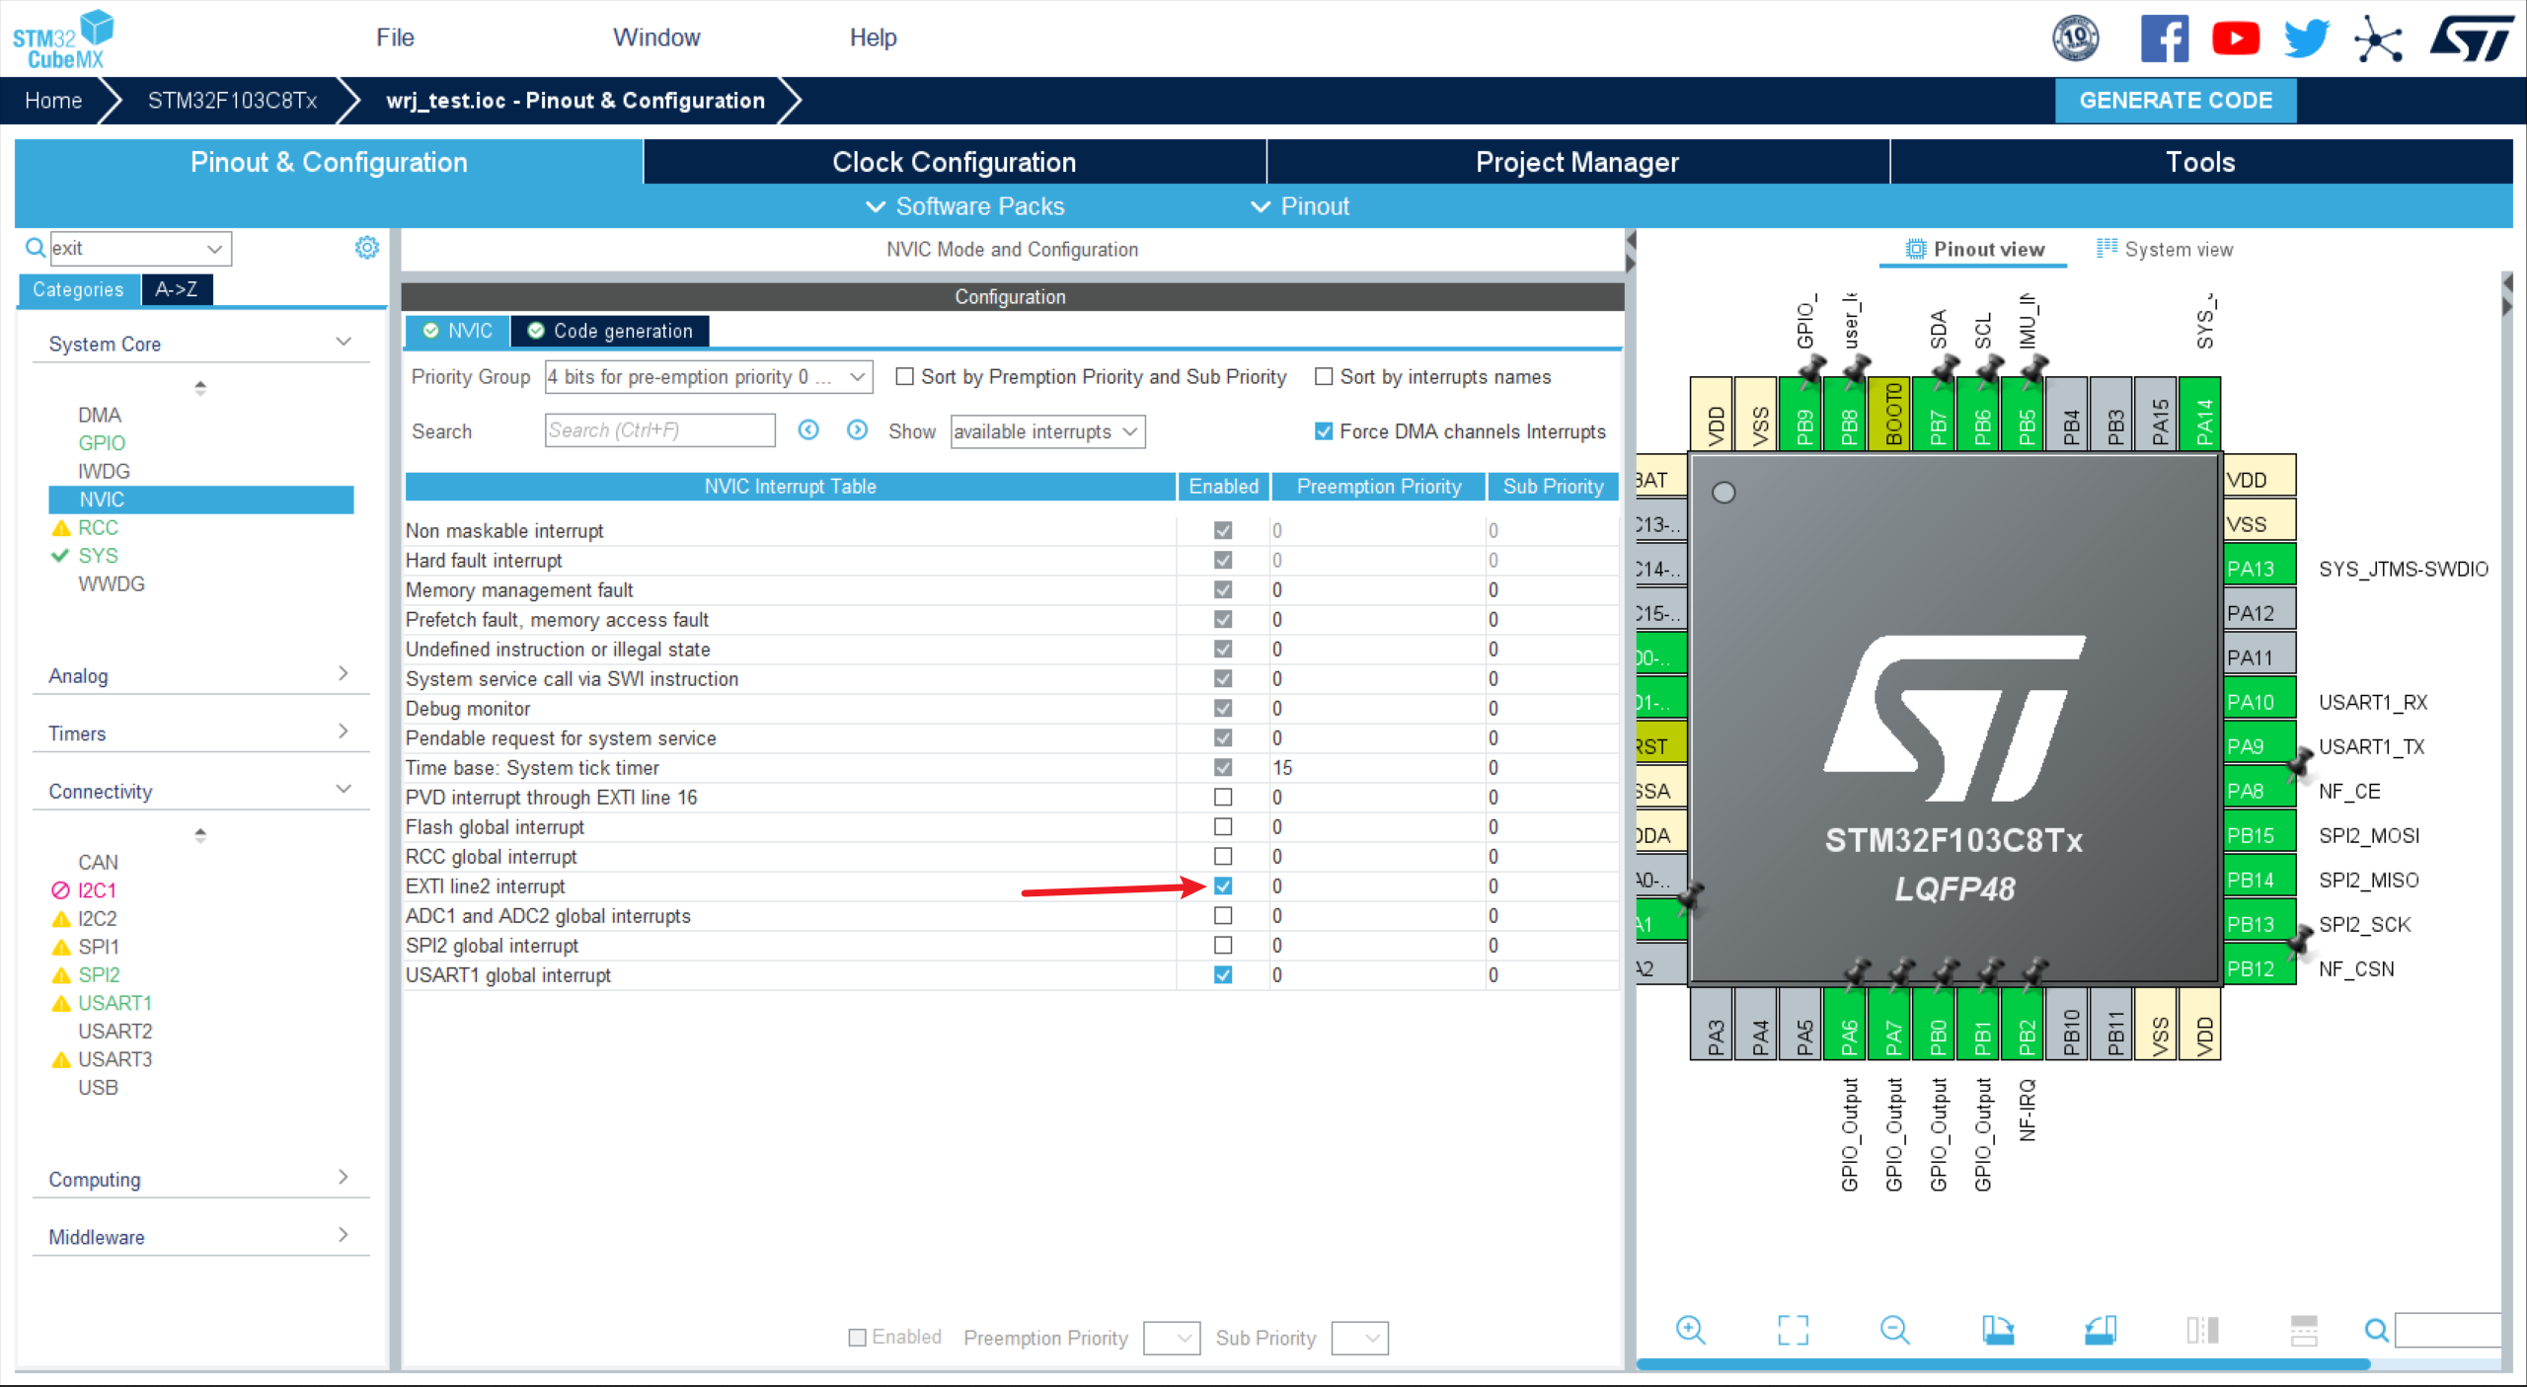Expand the Timers section
The image size is (2527, 1387).
(200, 732)
